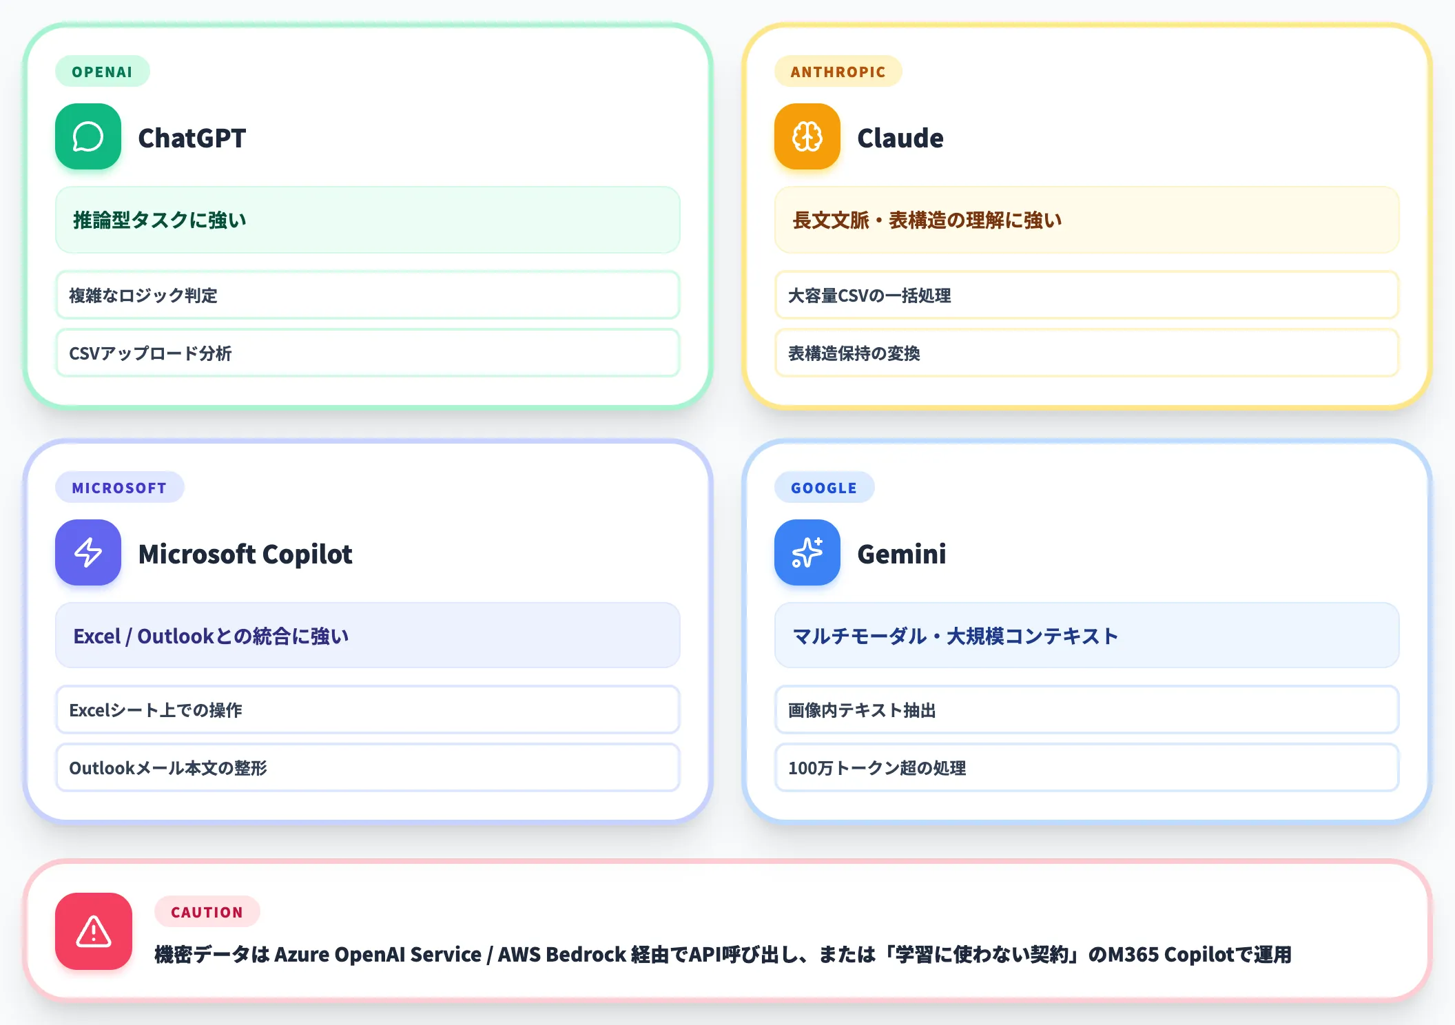
Task: Select the 複雑なロジック判定 item
Action: point(368,295)
